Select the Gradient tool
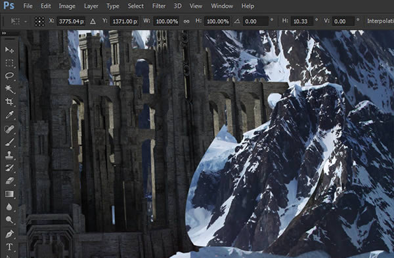The height and width of the screenshot is (258, 394). [x=9, y=194]
